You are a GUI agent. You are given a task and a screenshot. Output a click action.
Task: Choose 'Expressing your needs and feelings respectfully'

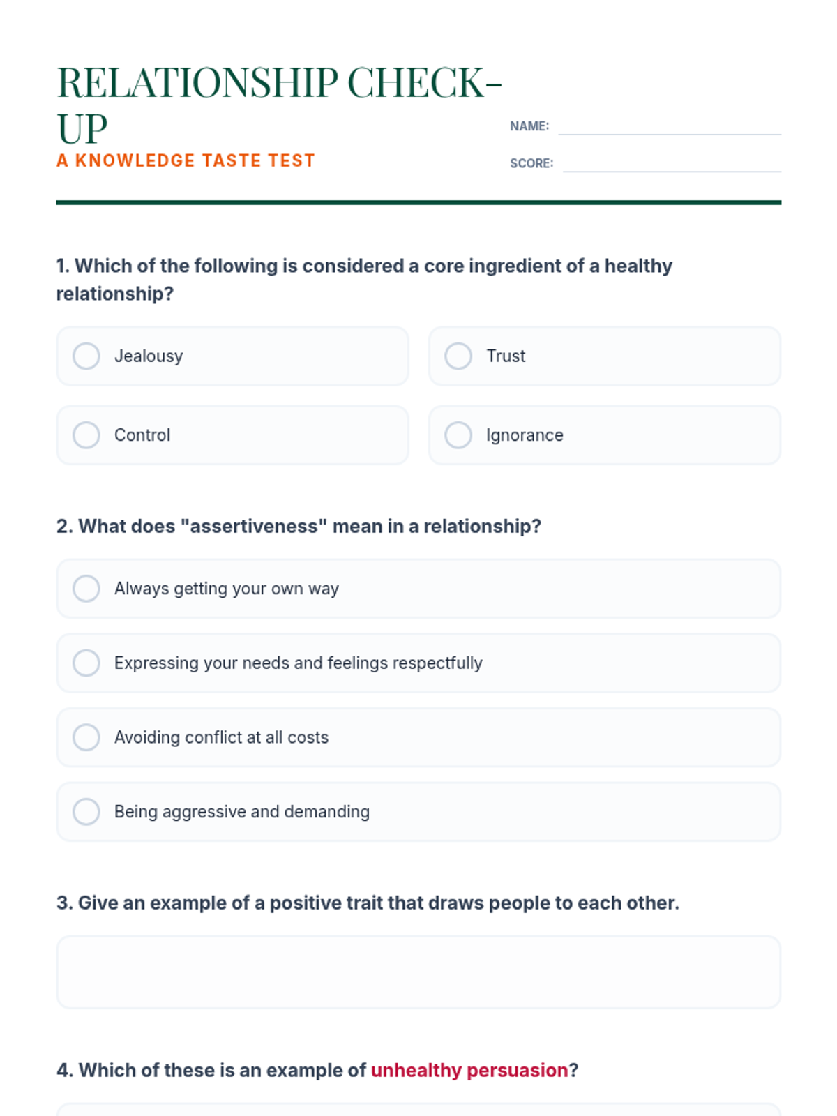[x=86, y=663]
